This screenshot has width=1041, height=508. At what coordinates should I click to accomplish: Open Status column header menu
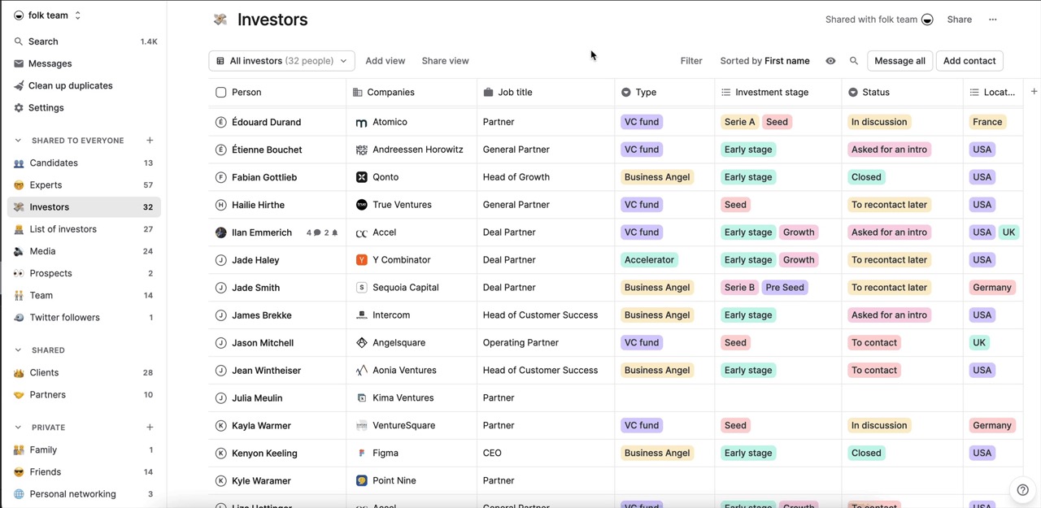pyautogui.click(x=903, y=93)
